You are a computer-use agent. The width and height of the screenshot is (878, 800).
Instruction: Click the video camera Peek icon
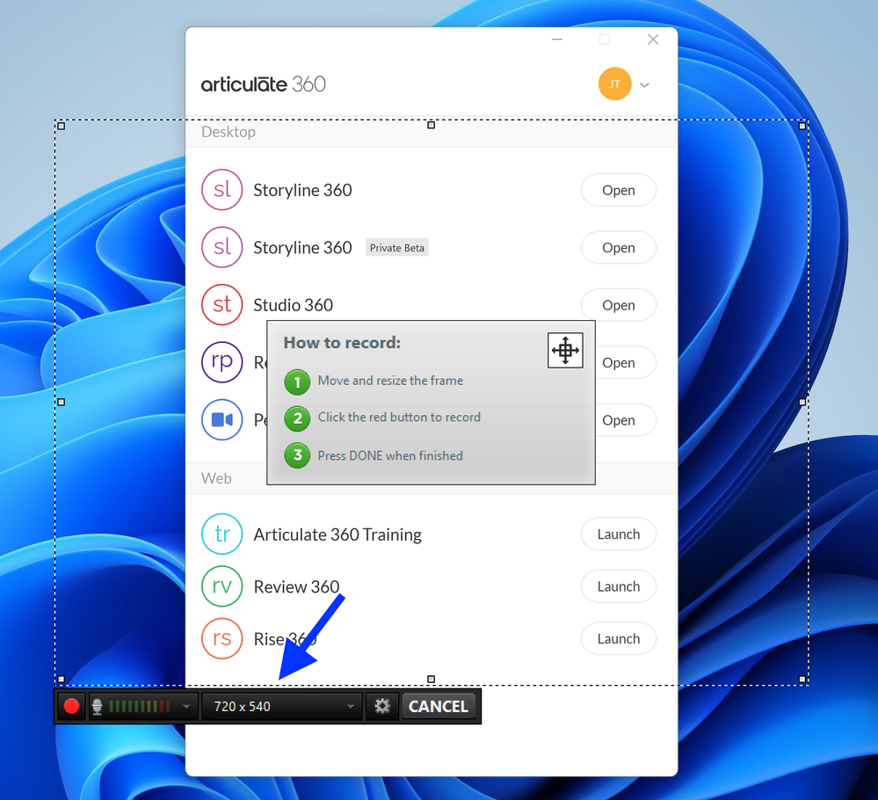pyautogui.click(x=221, y=419)
